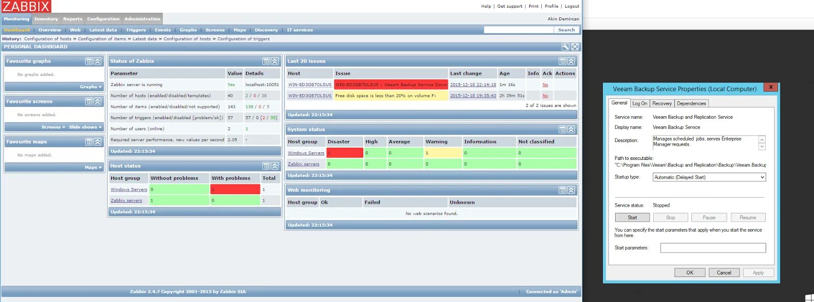
Task: Click the Help link
Action: point(486,6)
